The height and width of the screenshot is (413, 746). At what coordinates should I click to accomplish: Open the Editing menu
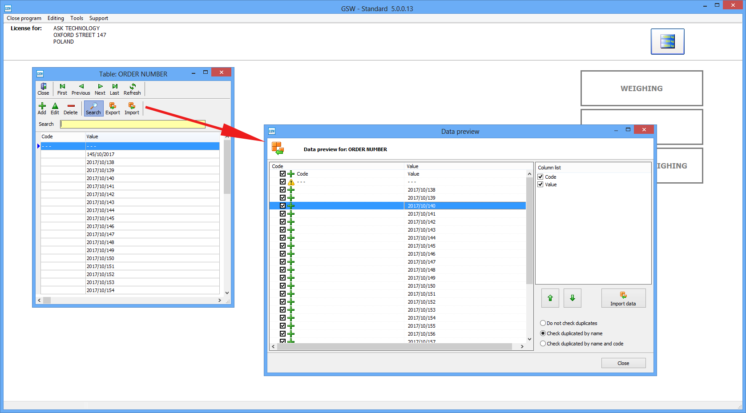56,18
